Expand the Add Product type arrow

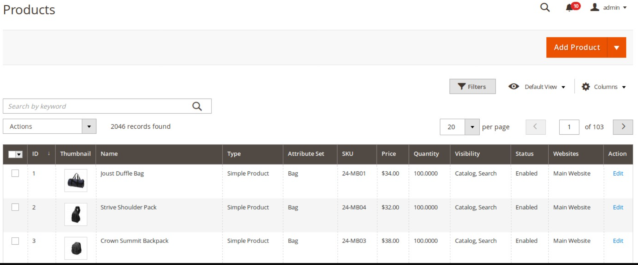617,47
